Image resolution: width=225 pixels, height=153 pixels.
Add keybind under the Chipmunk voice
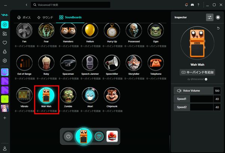(112, 111)
